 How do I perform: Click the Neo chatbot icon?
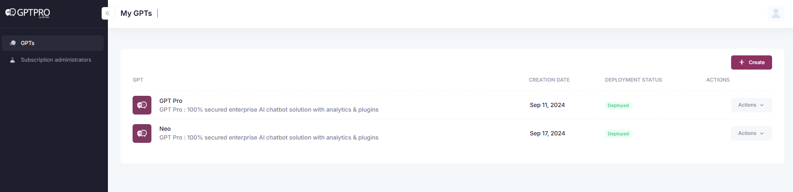(x=142, y=133)
